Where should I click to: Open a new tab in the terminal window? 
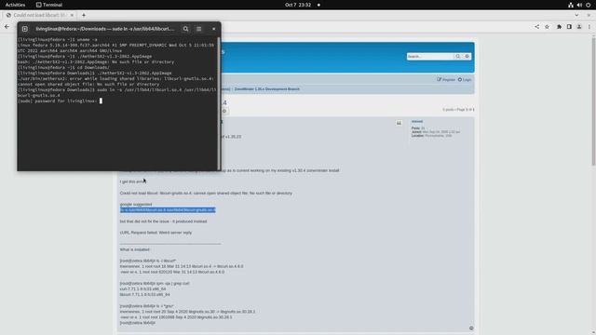25,29
